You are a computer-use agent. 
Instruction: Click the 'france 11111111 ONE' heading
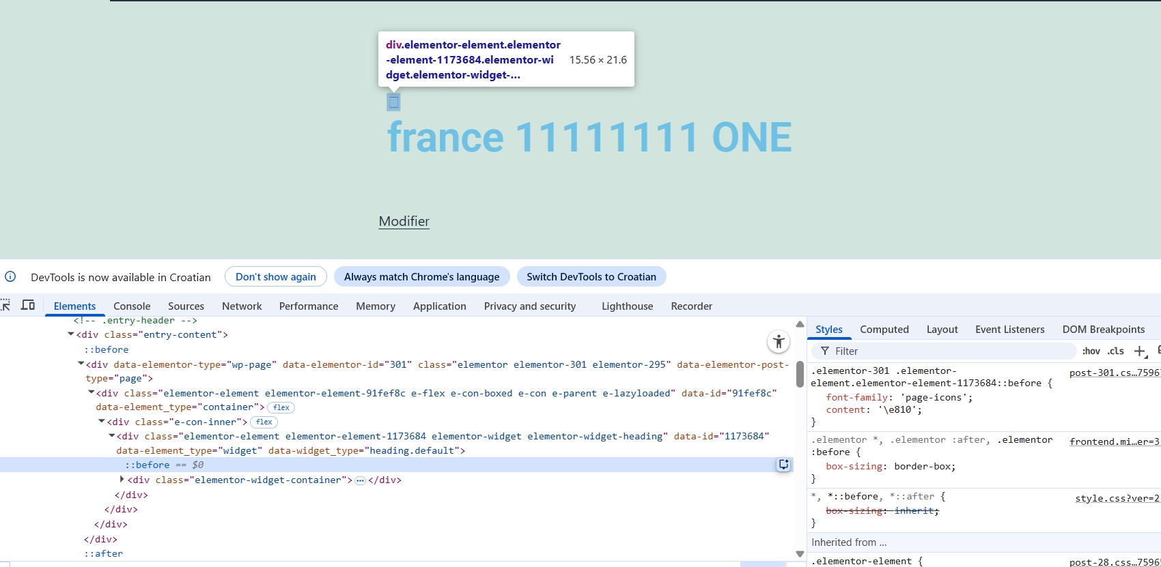pyautogui.click(x=589, y=137)
